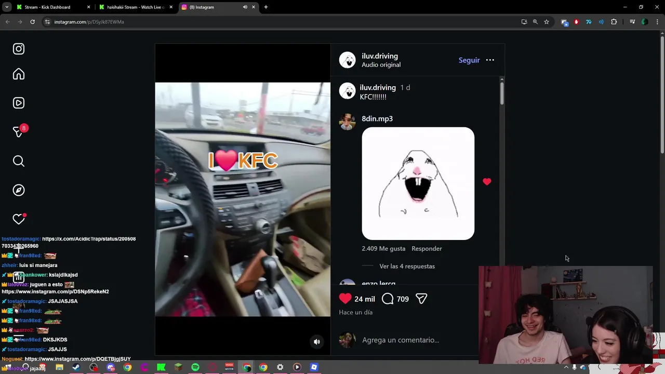Screen dimensions: 665x374
Task: Open site information icon in address bar
Action: coord(47,22)
